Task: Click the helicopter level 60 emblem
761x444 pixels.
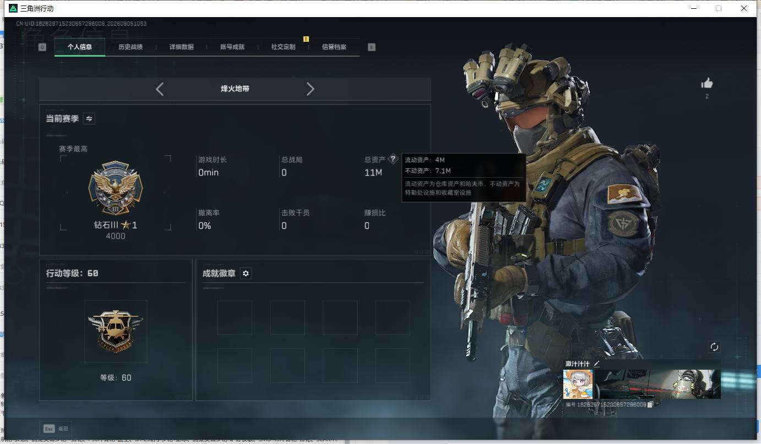Action: click(116, 331)
